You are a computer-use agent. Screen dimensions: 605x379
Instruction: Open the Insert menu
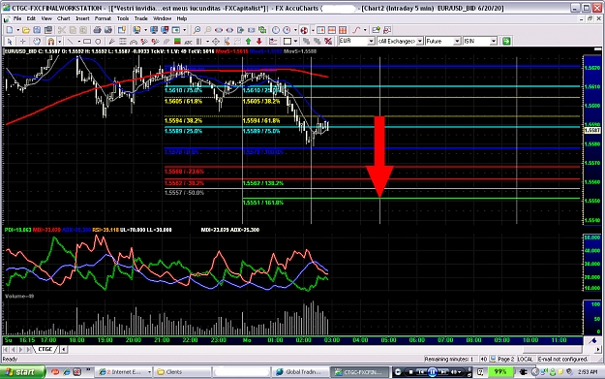82,18
